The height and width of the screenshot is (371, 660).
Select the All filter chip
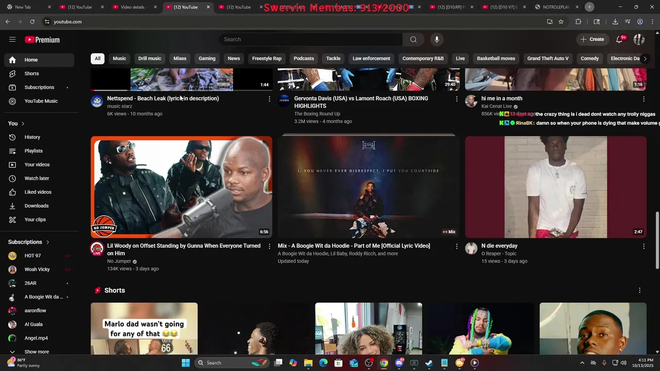(97, 59)
